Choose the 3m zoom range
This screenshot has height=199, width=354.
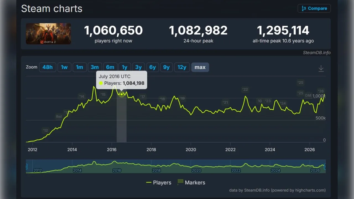pyautogui.click(x=95, y=67)
